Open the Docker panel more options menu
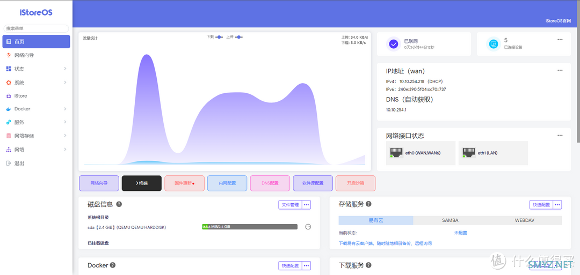Viewport: 580px width, 275px height. coord(307,266)
